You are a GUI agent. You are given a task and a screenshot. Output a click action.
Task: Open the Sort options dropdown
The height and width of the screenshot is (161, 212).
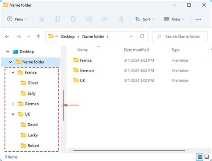tap(144, 19)
